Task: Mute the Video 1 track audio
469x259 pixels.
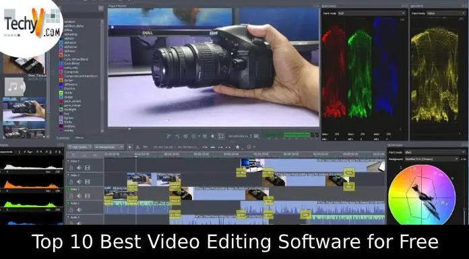Action: point(79,196)
